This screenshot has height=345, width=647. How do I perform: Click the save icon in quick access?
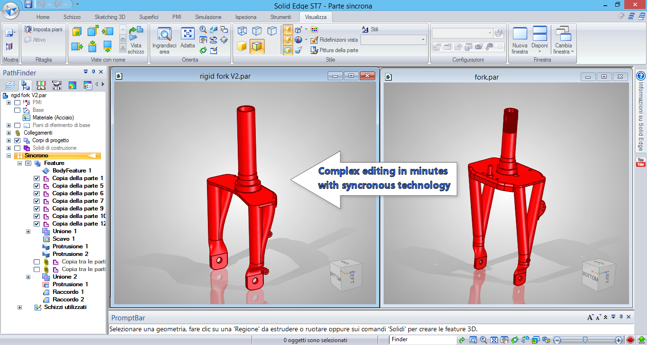point(28,4)
